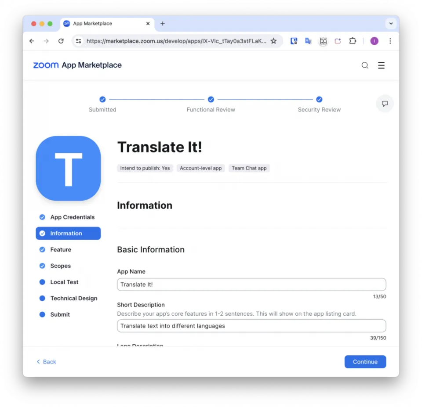The height and width of the screenshot is (407, 422).
Task: Click the Translate It! page title
Action: click(160, 147)
